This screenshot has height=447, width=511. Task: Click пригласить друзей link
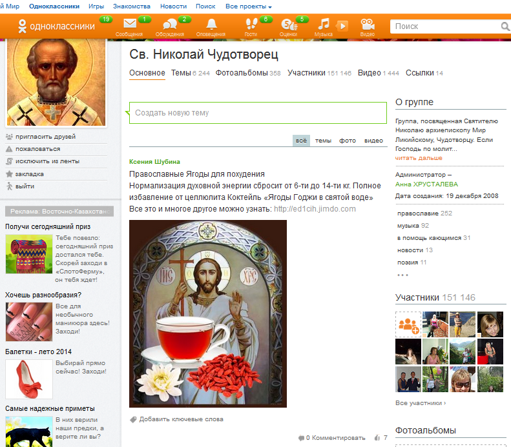tap(46, 137)
